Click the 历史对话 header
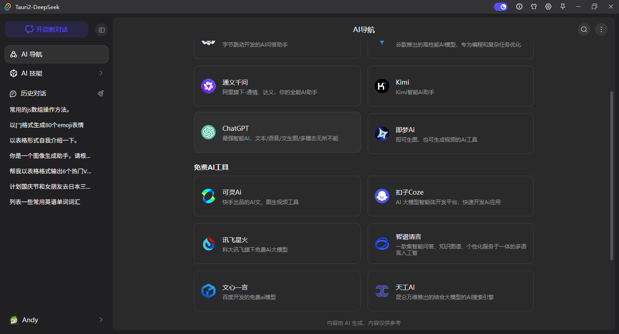The image size is (619, 334). 34,93
